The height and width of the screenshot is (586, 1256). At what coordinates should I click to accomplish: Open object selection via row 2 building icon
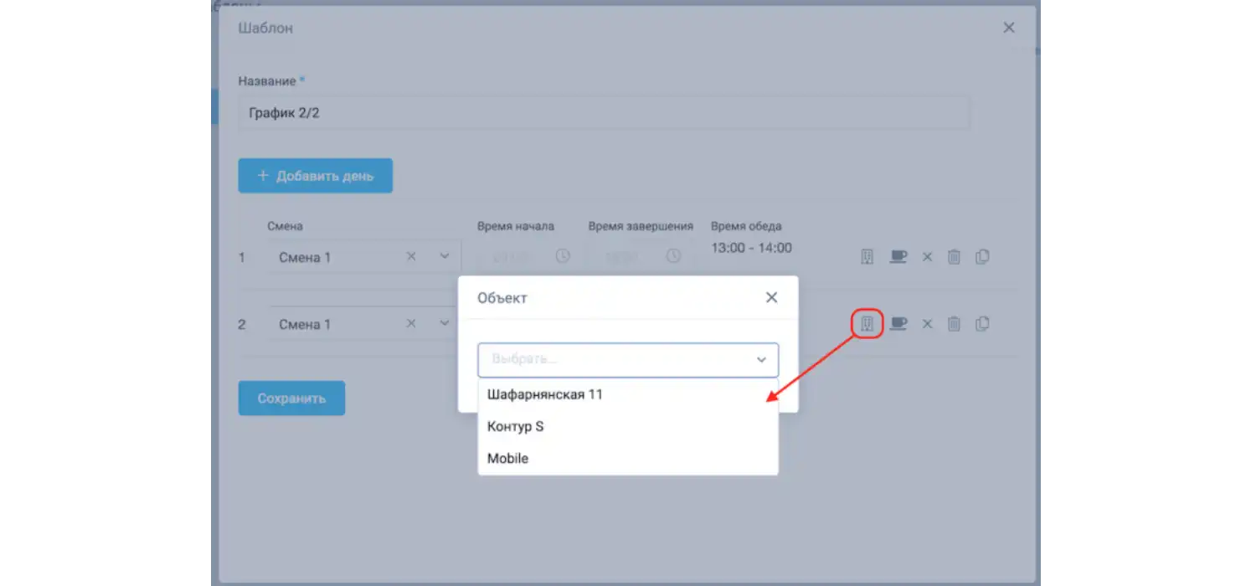(867, 324)
